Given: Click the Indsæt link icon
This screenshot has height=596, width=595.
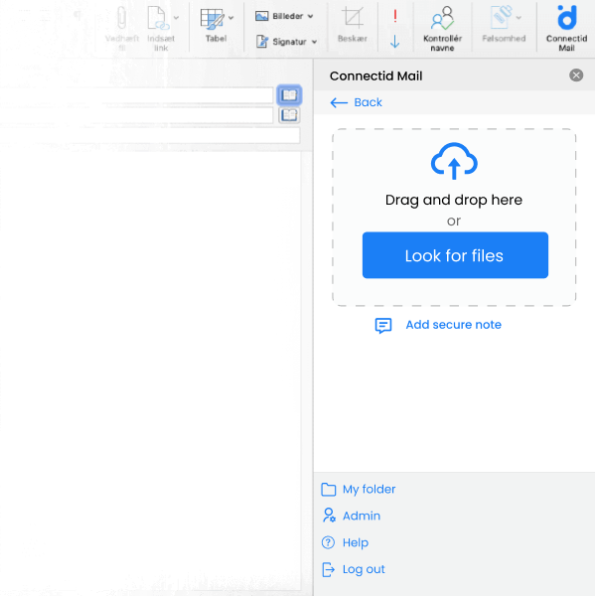Looking at the screenshot, I should point(158,18).
